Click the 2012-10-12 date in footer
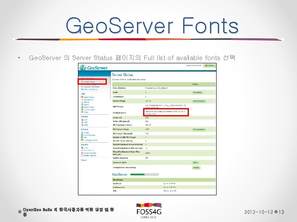The width and height of the screenshot is (297, 222). coord(259,212)
